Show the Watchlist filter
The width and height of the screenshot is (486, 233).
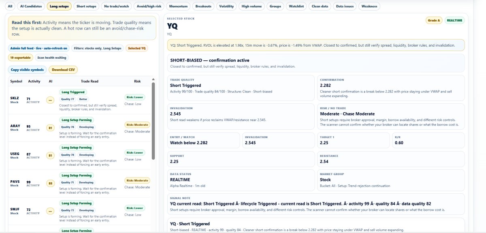point(296,6)
